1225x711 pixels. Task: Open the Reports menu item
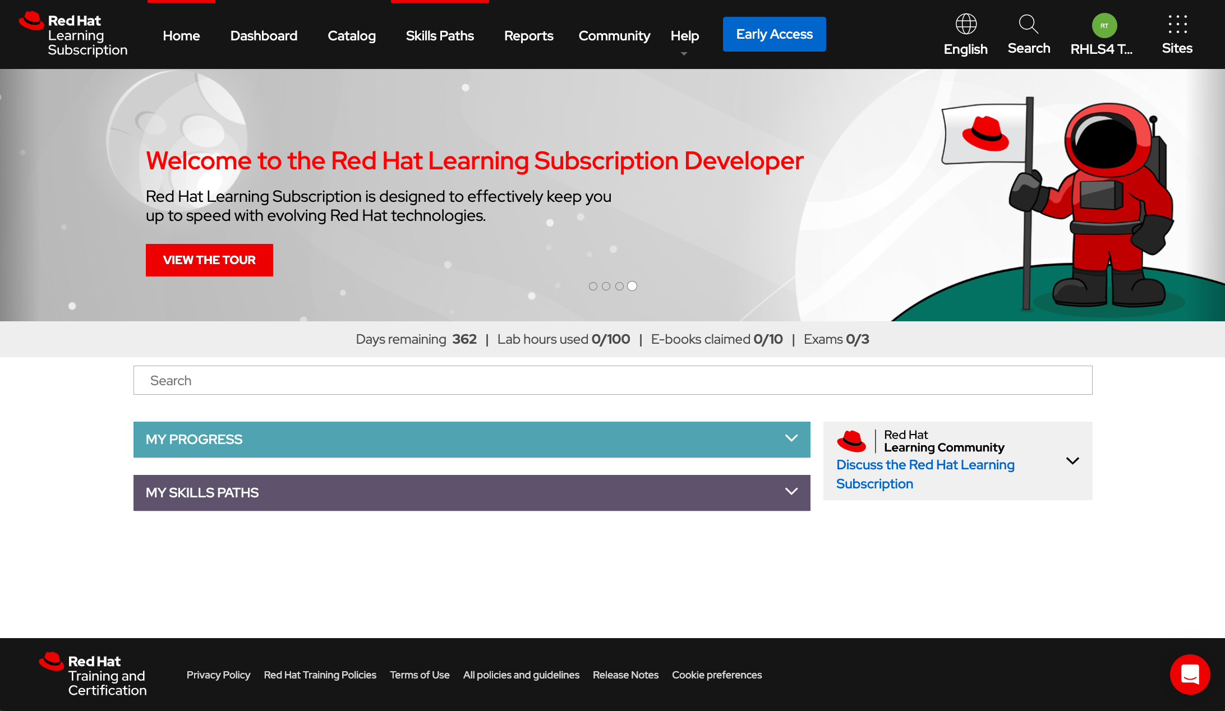click(528, 35)
